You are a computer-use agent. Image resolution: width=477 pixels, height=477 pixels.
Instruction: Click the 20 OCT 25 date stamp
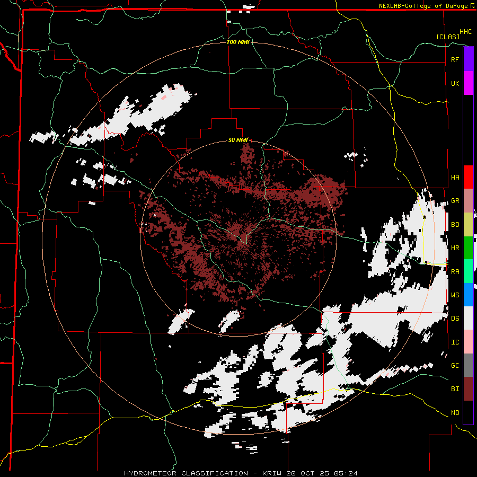coord(307,473)
